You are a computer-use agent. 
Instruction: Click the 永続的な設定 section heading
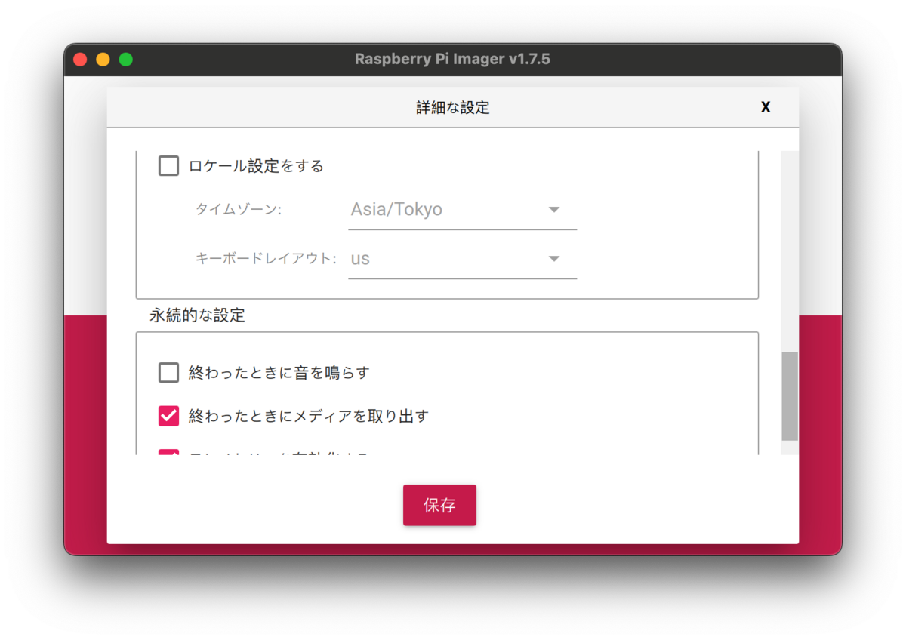198,315
